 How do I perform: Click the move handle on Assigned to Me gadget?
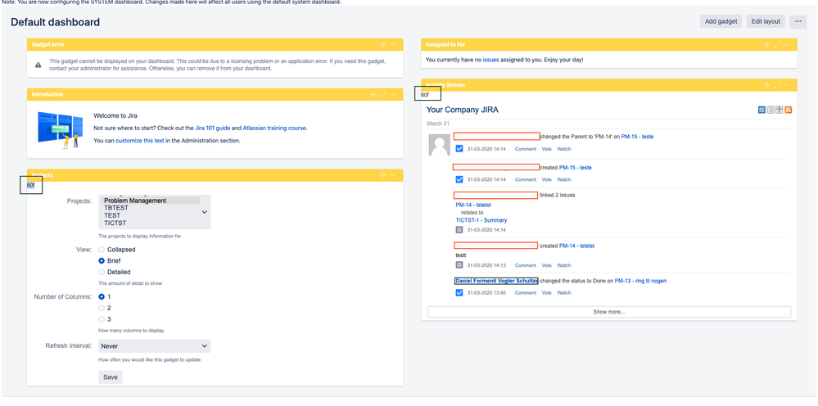[767, 45]
